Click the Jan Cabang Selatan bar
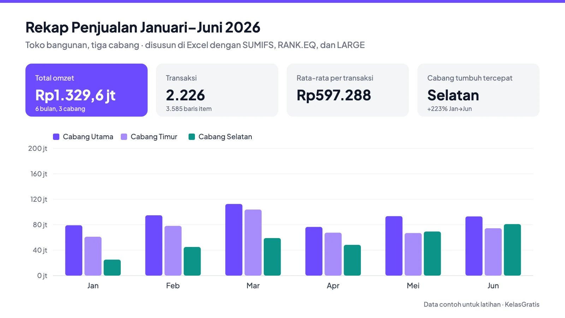This screenshot has height=318, width=565. pos(112,267)
